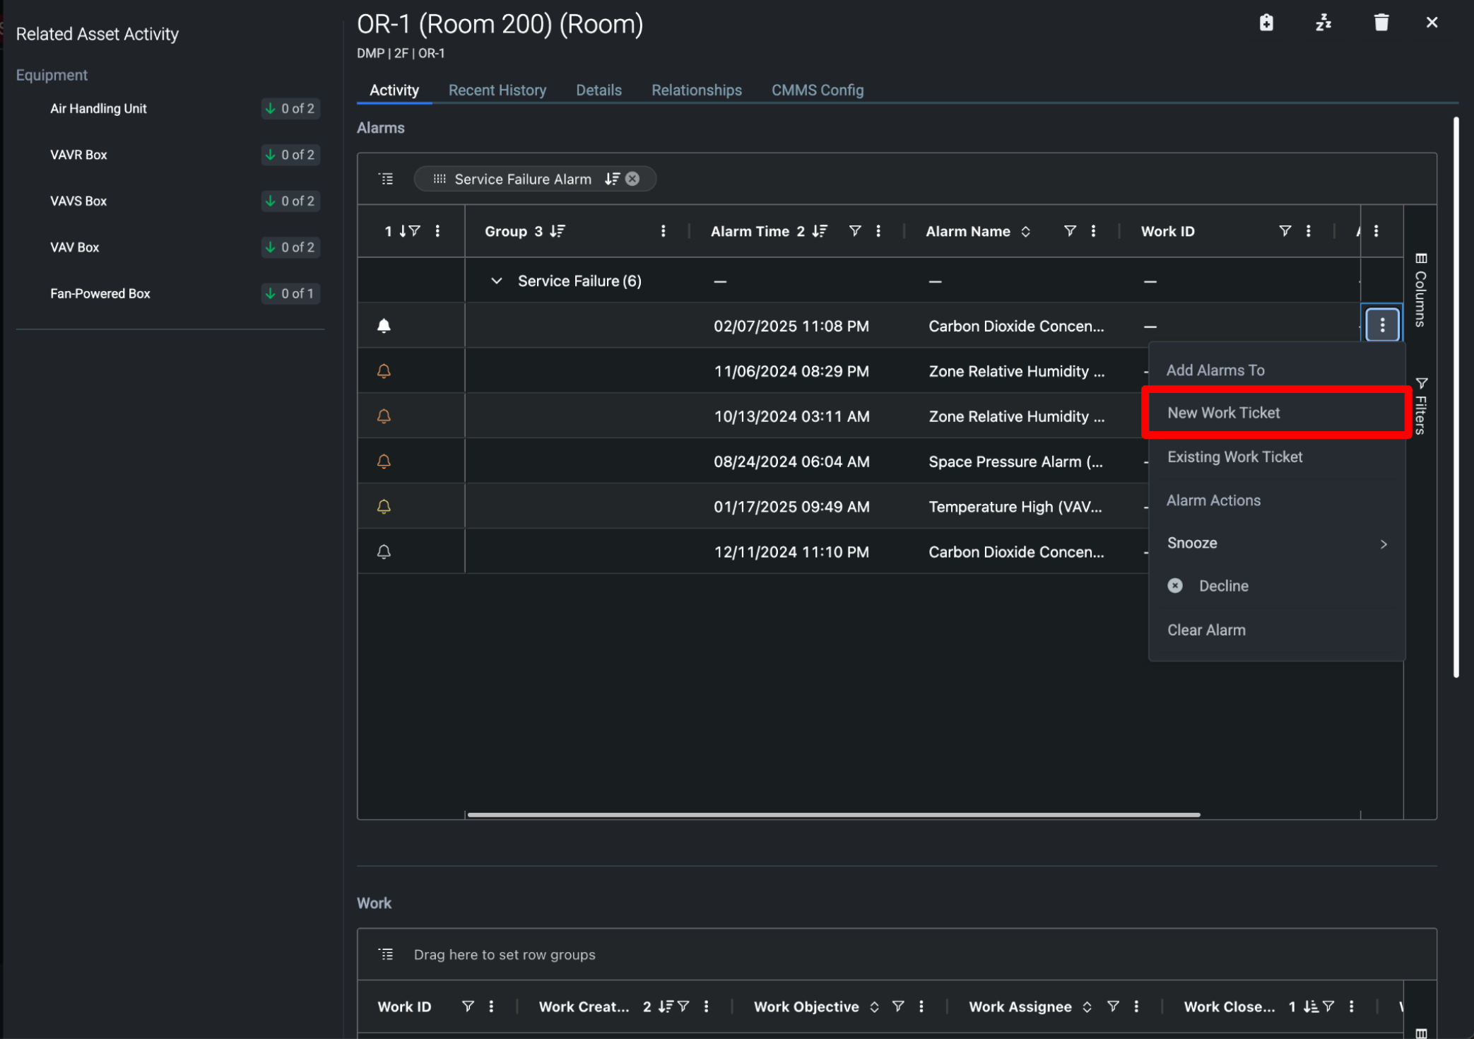Open Work ID column menu in Alarms
The height and width of the screenshot is (1039, 1474).
pos(1308,231)
